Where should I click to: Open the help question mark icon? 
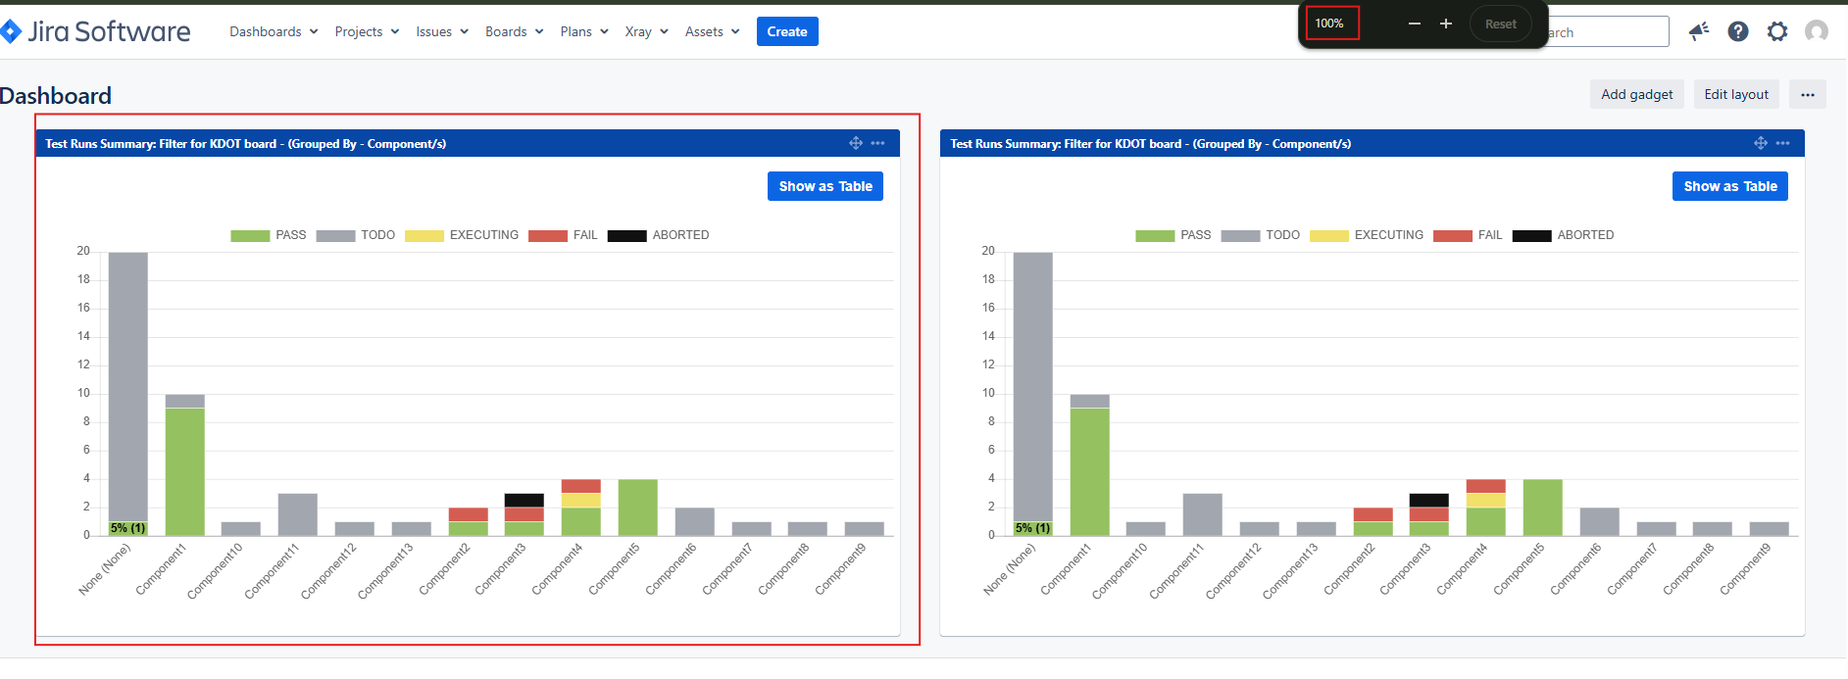coord(1738,31)
